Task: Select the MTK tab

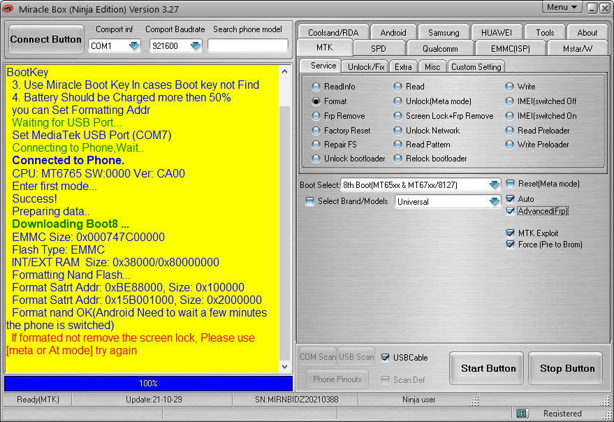Action: tap(325, 48)
